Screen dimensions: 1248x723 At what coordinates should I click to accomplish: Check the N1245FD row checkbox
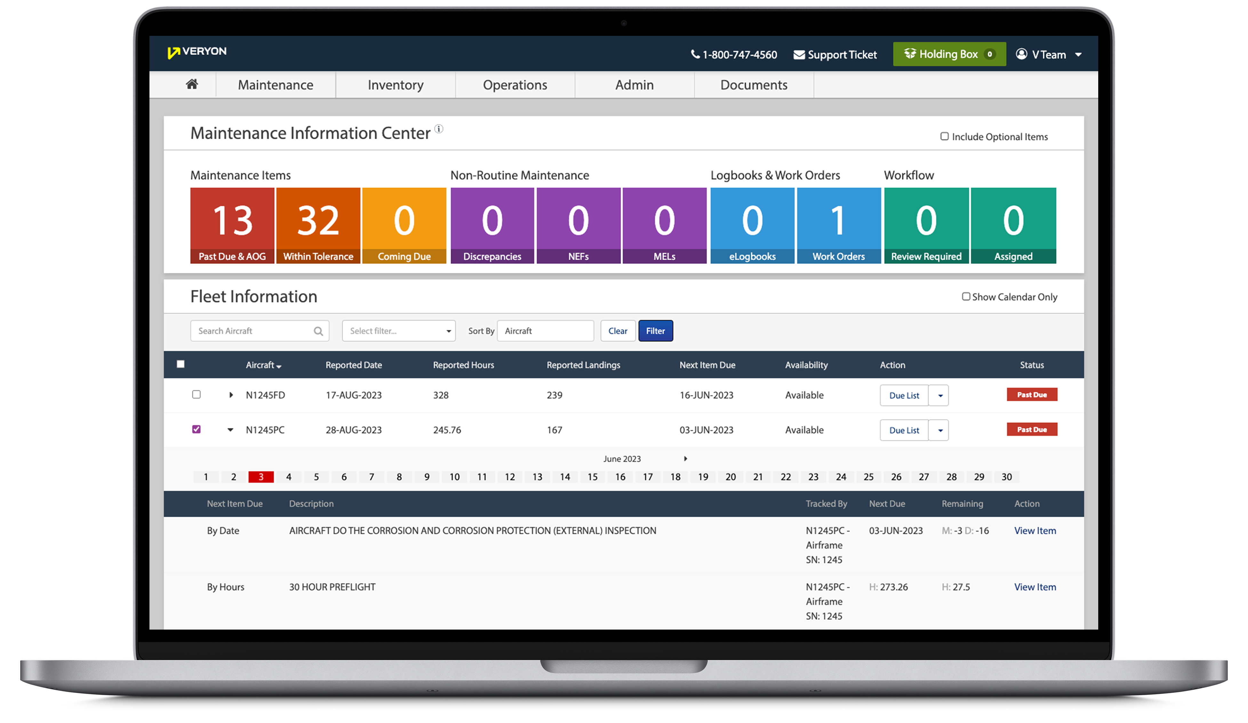tap(196, 395)
